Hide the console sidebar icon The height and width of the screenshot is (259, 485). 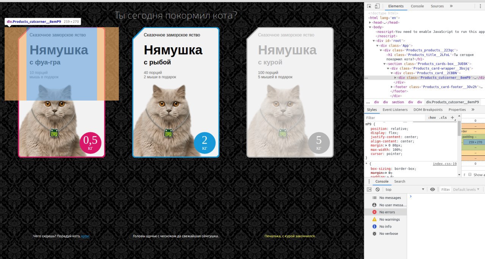(x=369, y=189)
